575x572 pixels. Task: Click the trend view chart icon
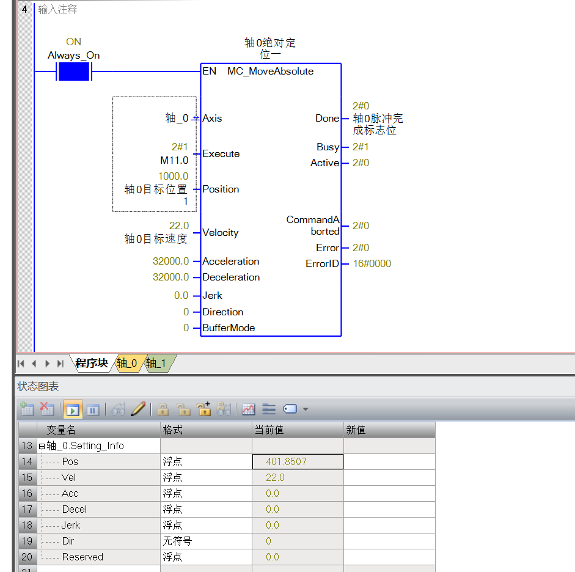click(x=249, y=409)
